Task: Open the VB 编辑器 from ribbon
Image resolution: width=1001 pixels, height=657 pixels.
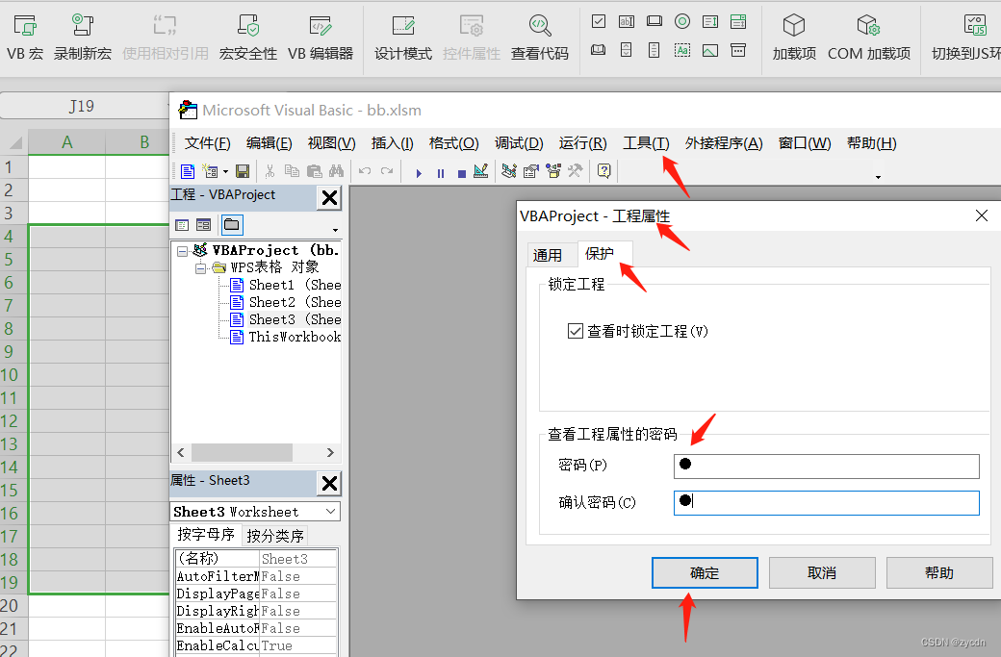Action: click(321, 38)
